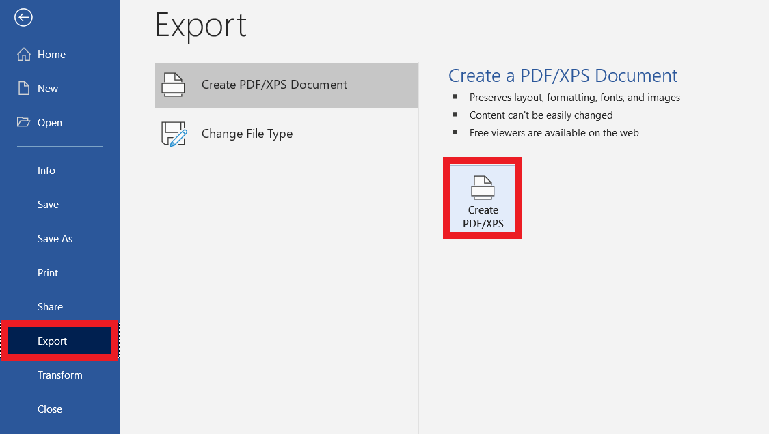This screenshot has width=769, height=434.
Task: Click the Create PDF/XPS Document printer icon
Action: click(173, 85)
